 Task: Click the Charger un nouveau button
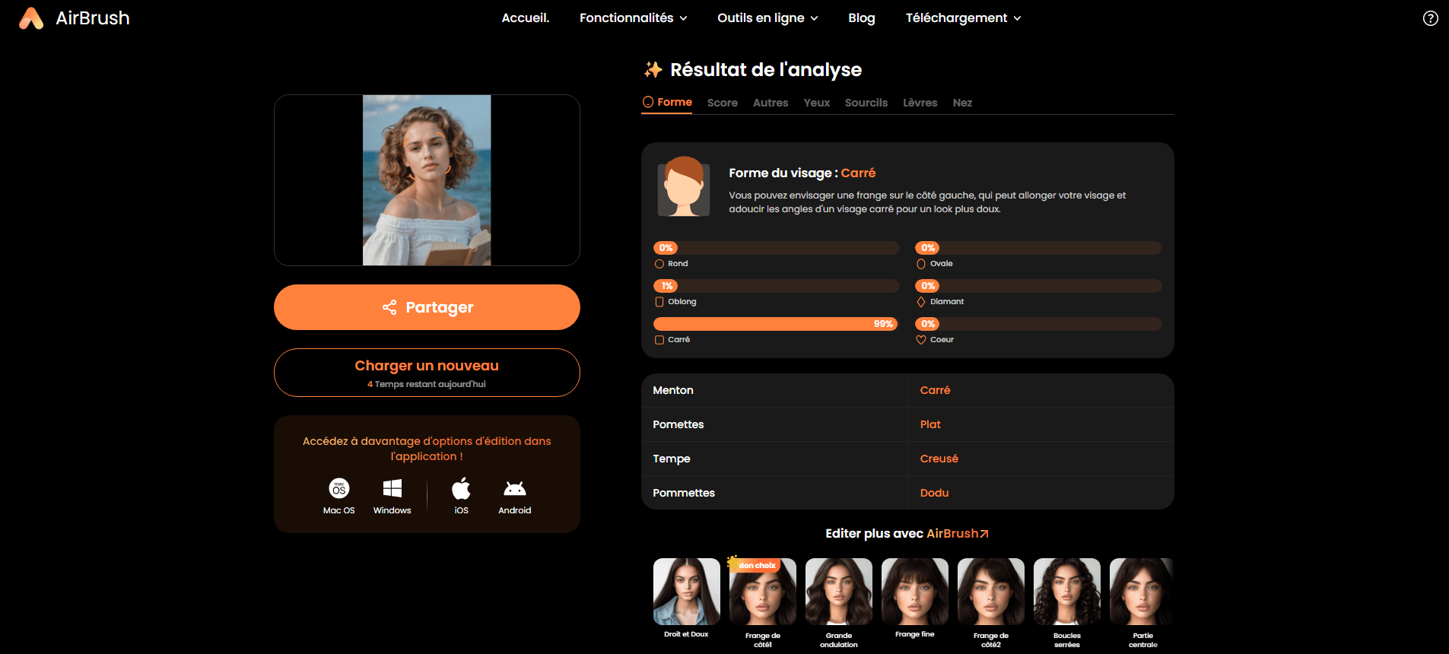point(427,373)
